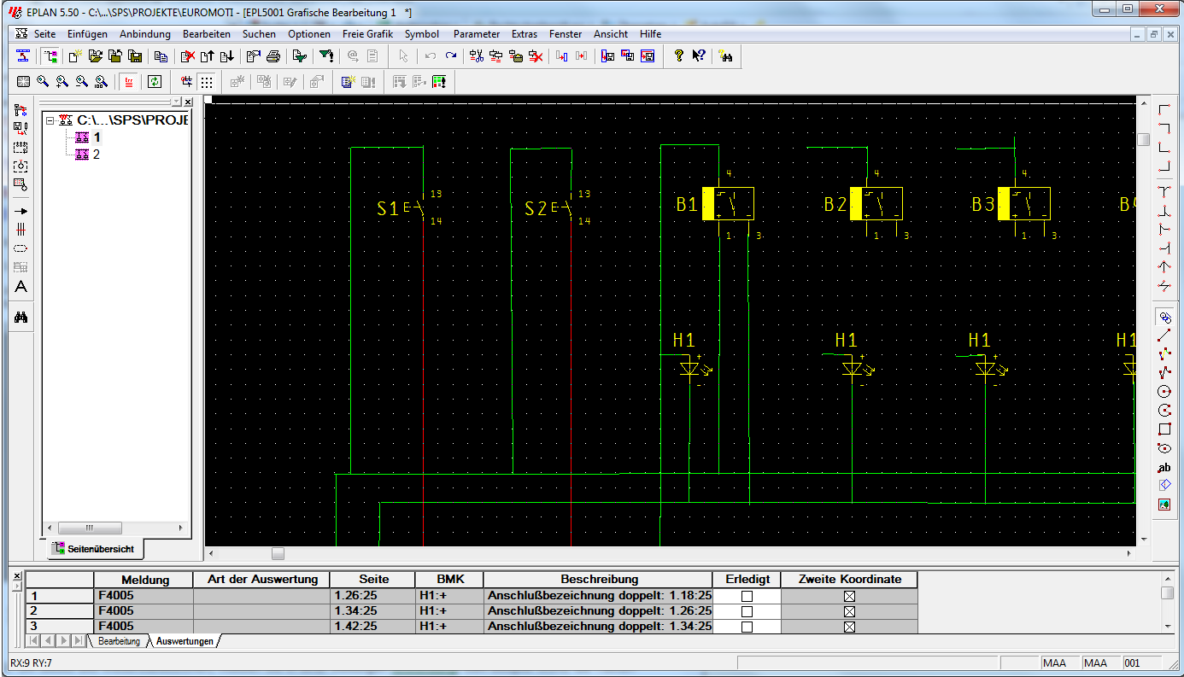Click the zoom in magnifier icon
The height and width of the screenshot is (677, 1184).
pos(62,82)
